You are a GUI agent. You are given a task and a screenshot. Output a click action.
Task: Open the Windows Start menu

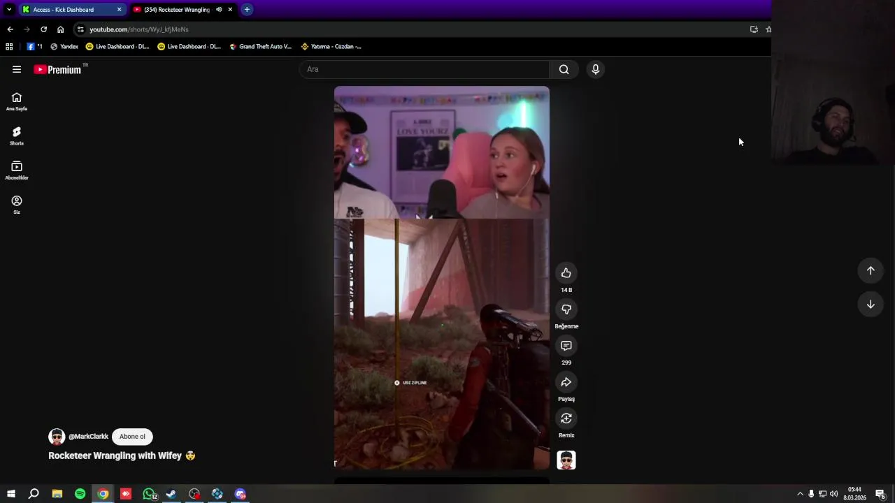pos(10,494)
